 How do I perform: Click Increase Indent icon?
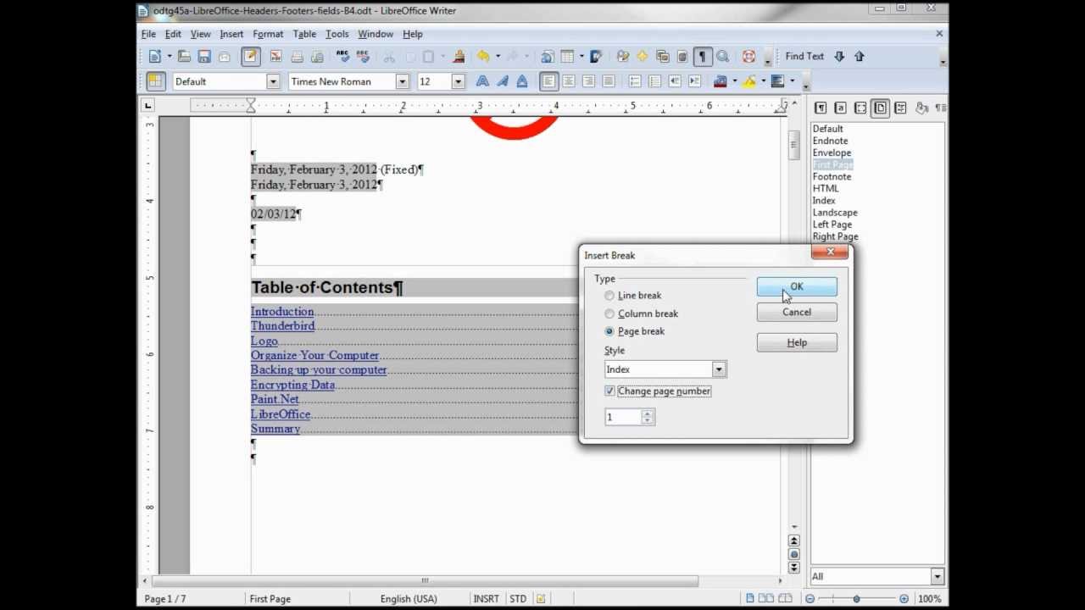tap(695, 81)
